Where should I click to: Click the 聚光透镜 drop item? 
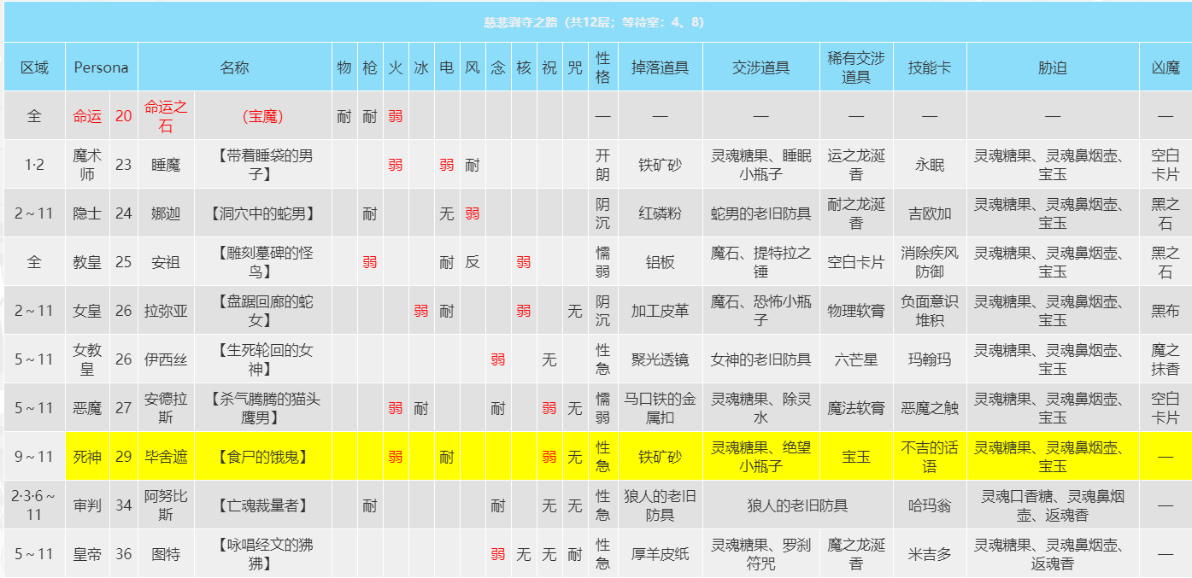point(660,359)
